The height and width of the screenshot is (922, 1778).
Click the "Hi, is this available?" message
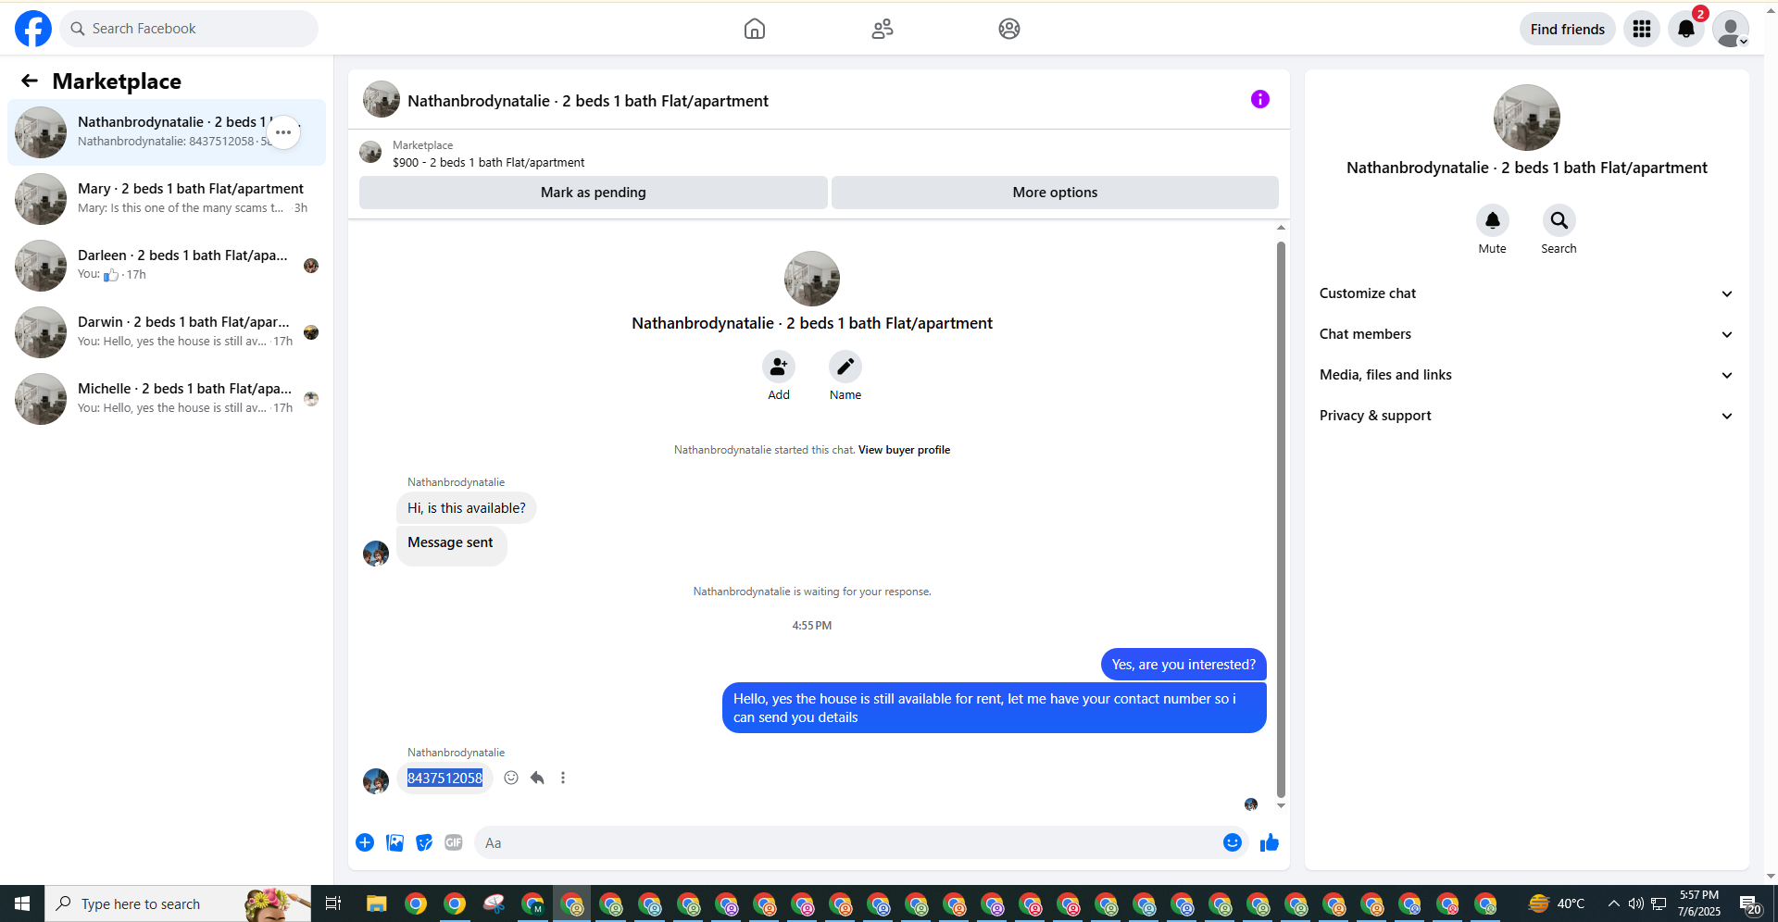coord(467,508)
